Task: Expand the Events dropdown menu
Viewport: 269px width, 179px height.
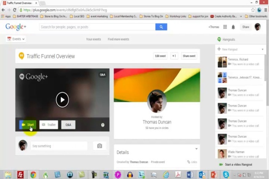Action: (16, 39)
